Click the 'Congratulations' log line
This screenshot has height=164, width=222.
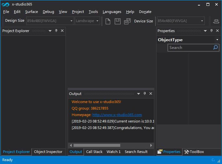coord(113,128)
